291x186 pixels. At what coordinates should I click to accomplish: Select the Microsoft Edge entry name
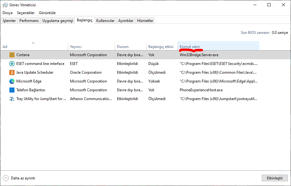pyautogui.click(x=29, y=81)
